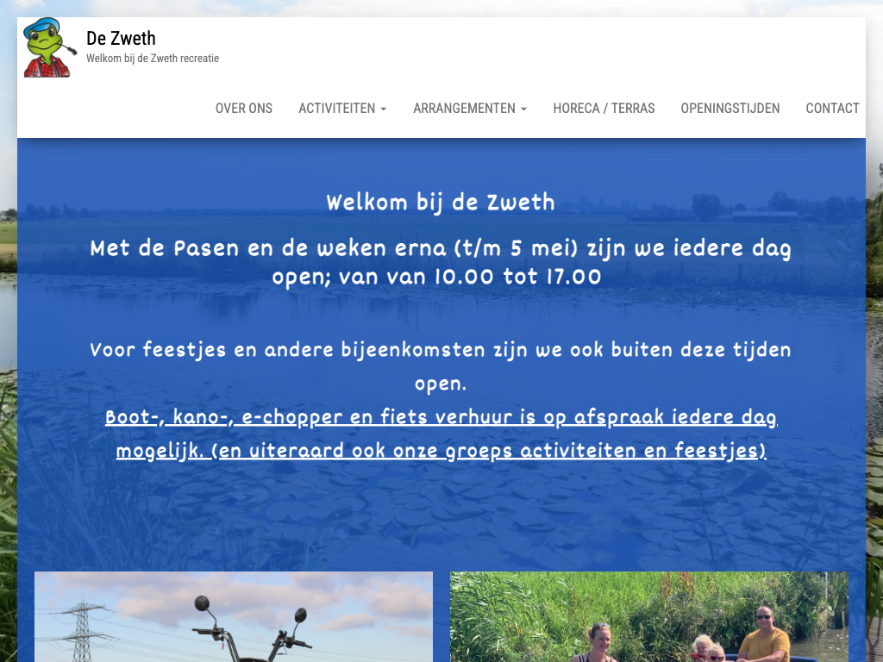The width and height of the screenshot is (883, 662).
Task: Click the tagline 'Welkom bij de Zweth recreatie'
Action: [x=153, y=58]
